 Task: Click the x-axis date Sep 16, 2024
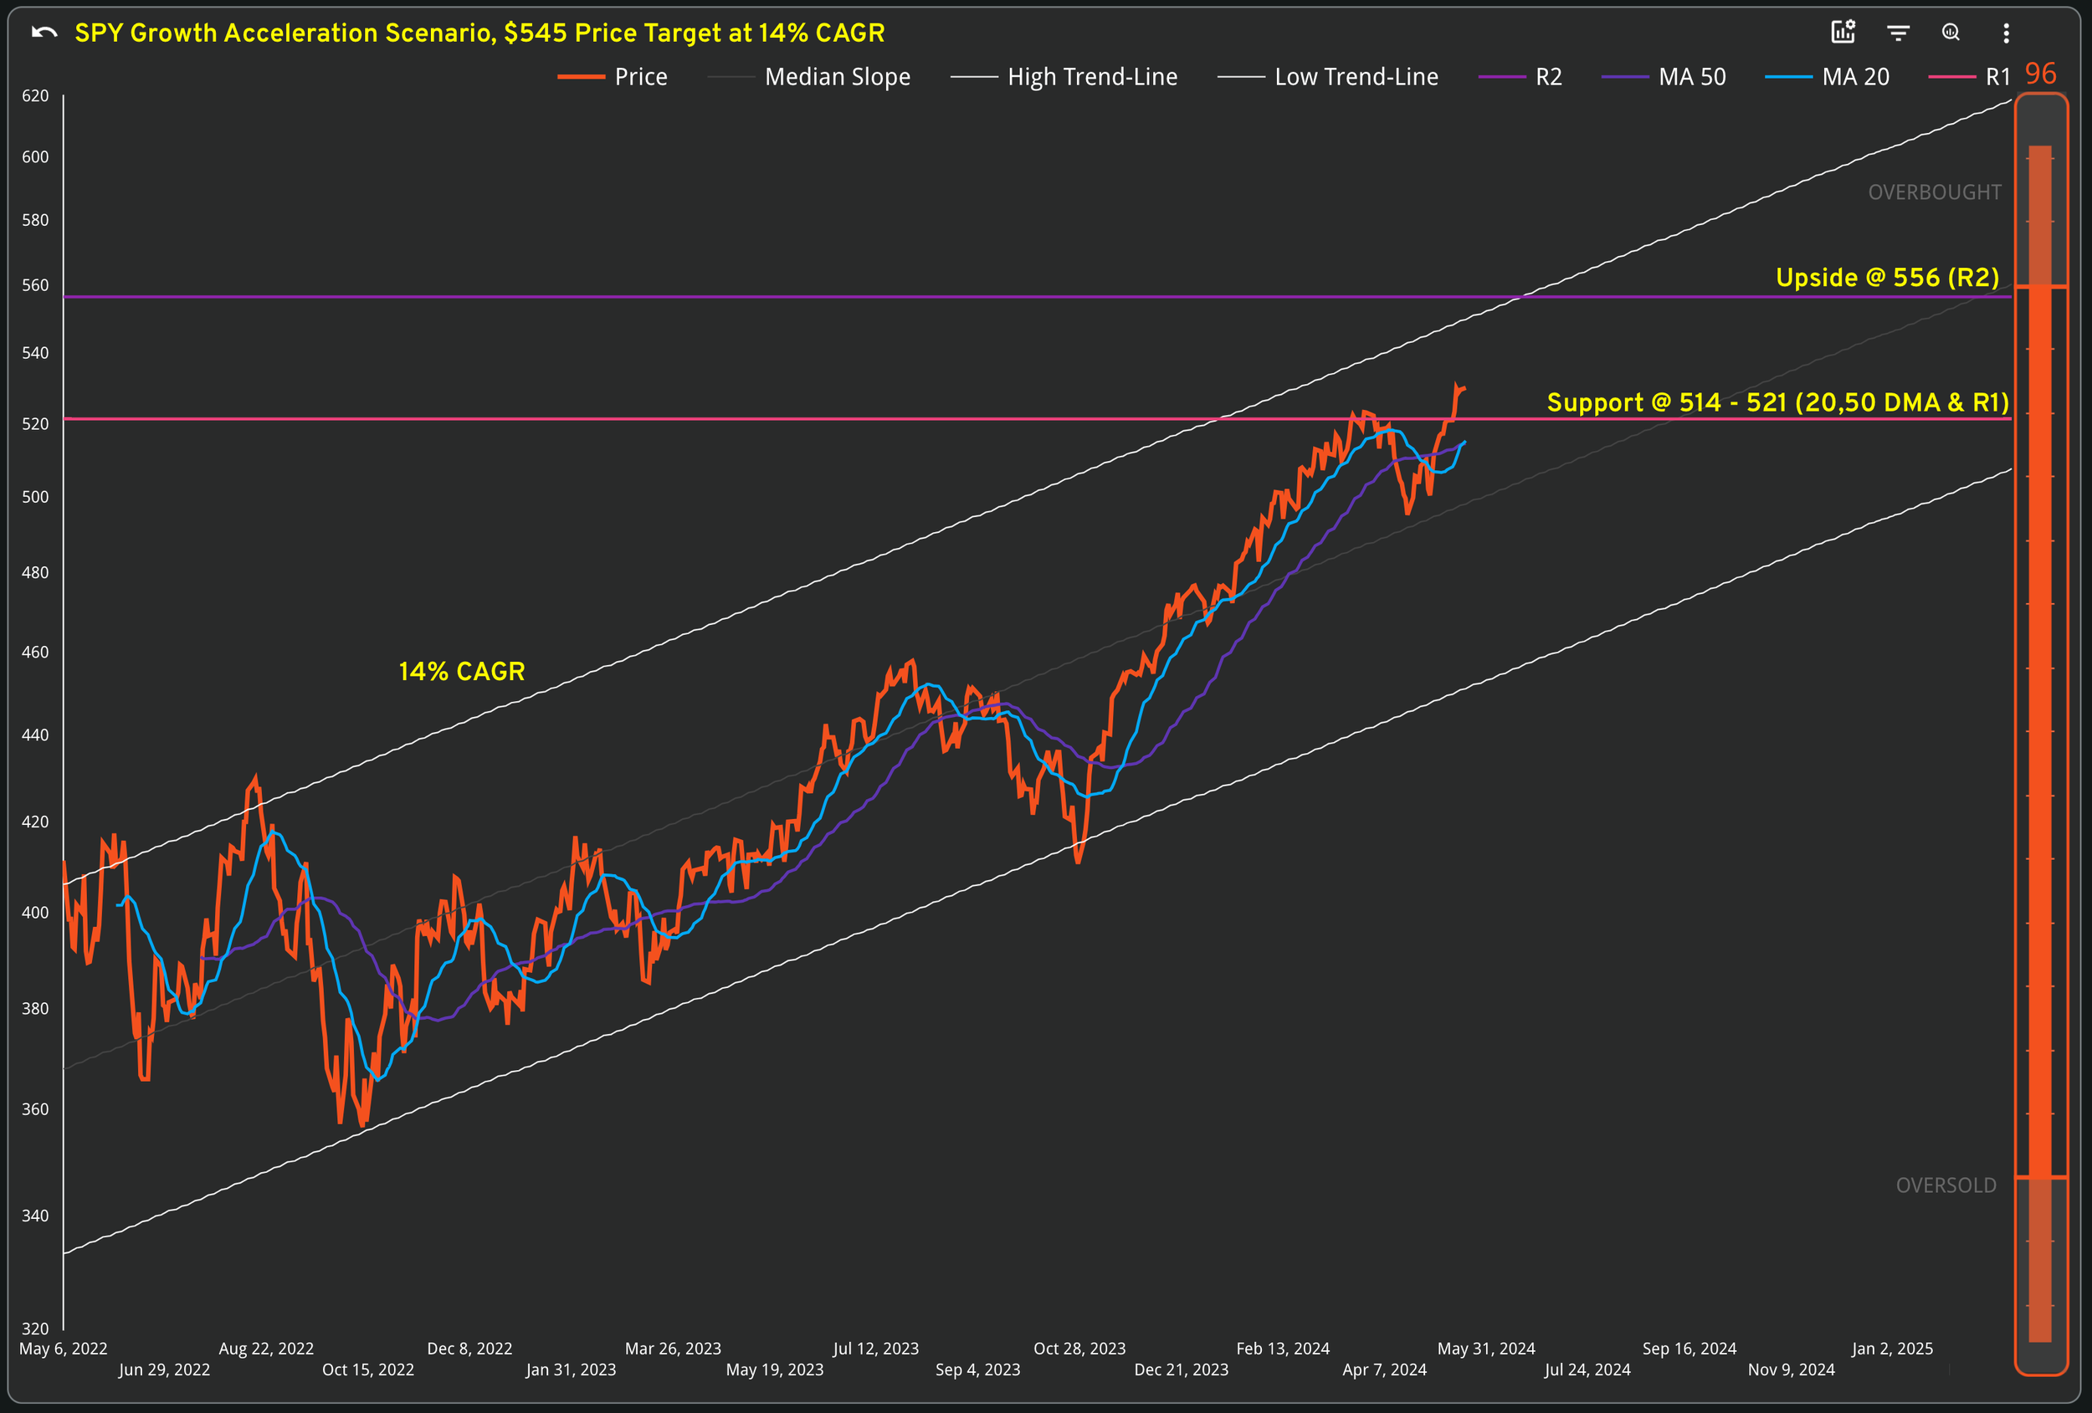[x=1689, y=1349]
